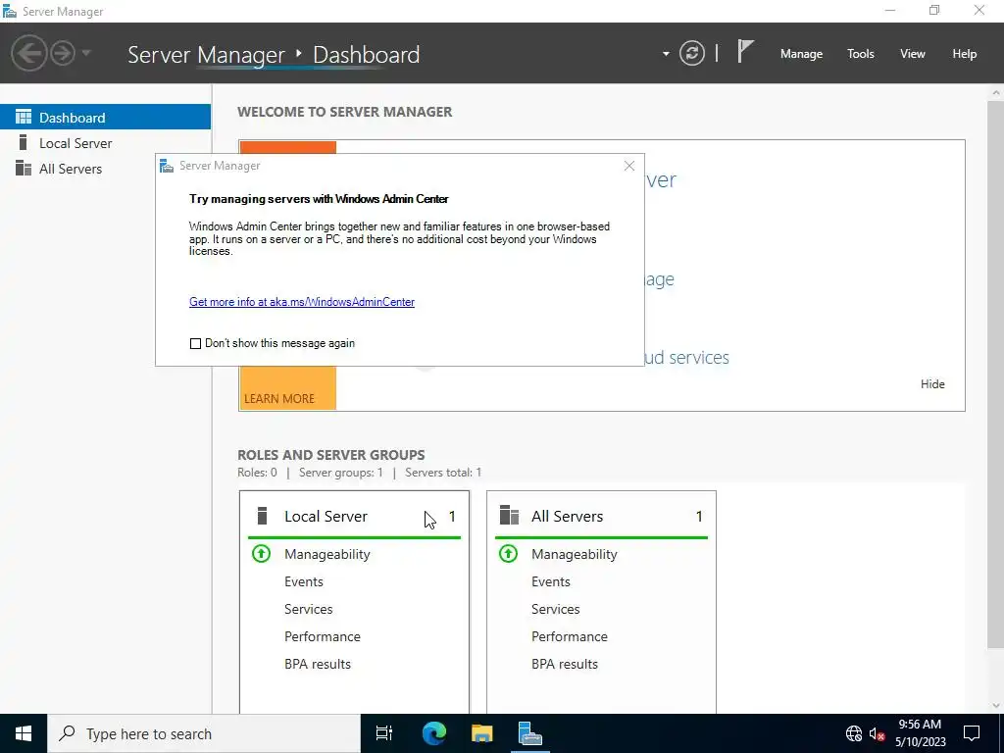1004x753 pixels.
Task: Select Local Server in the sidebar
Action: pos(105,143)
